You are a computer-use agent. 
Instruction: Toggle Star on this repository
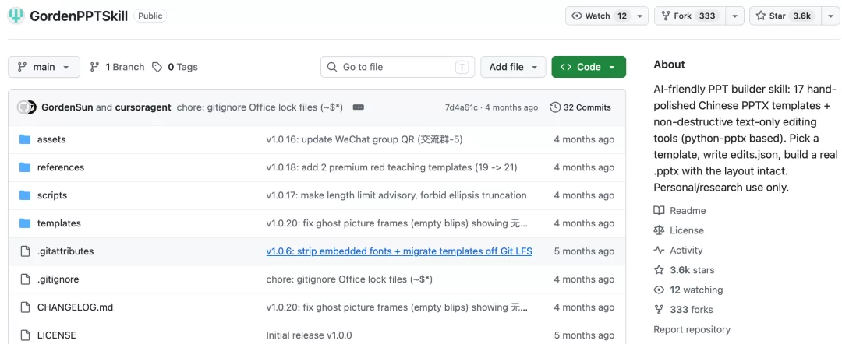tap(785, 16)
